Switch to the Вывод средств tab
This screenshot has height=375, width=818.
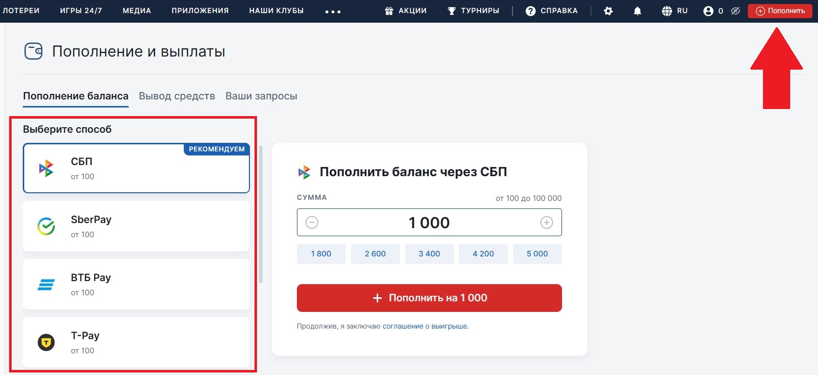click(x=177, y=96)
